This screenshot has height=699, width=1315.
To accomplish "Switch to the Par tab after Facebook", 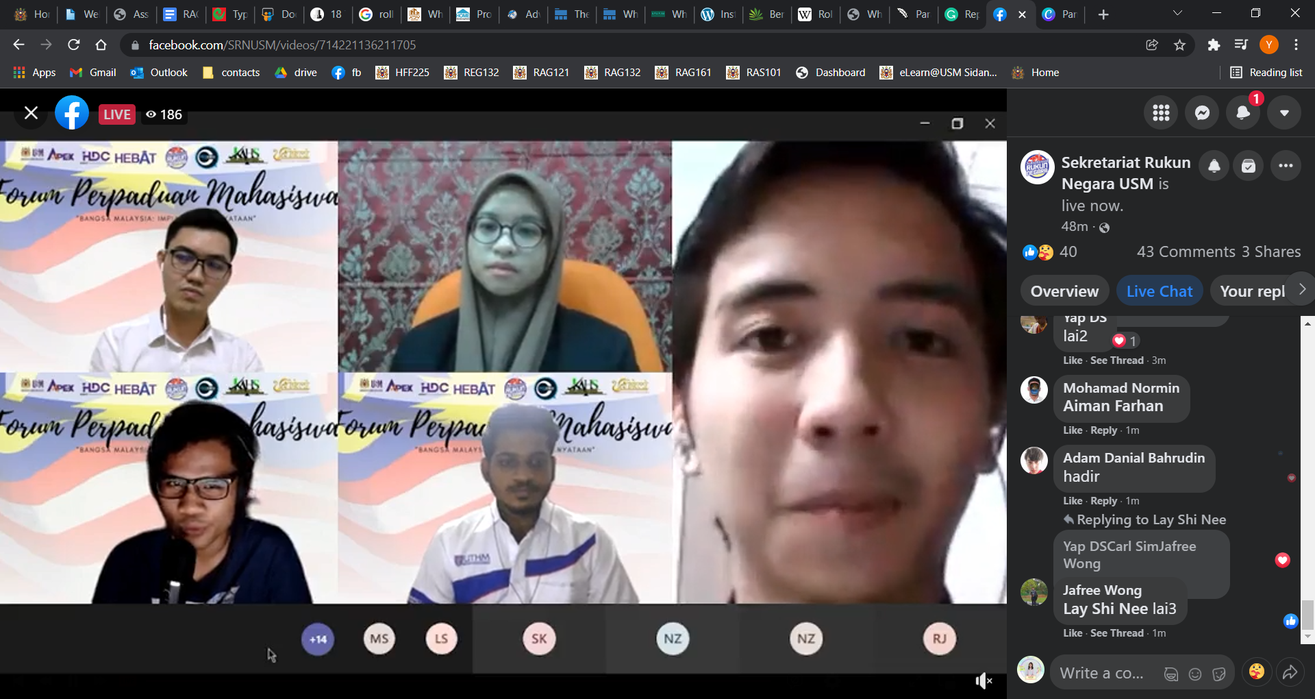I will click(x=1059, y=14).
